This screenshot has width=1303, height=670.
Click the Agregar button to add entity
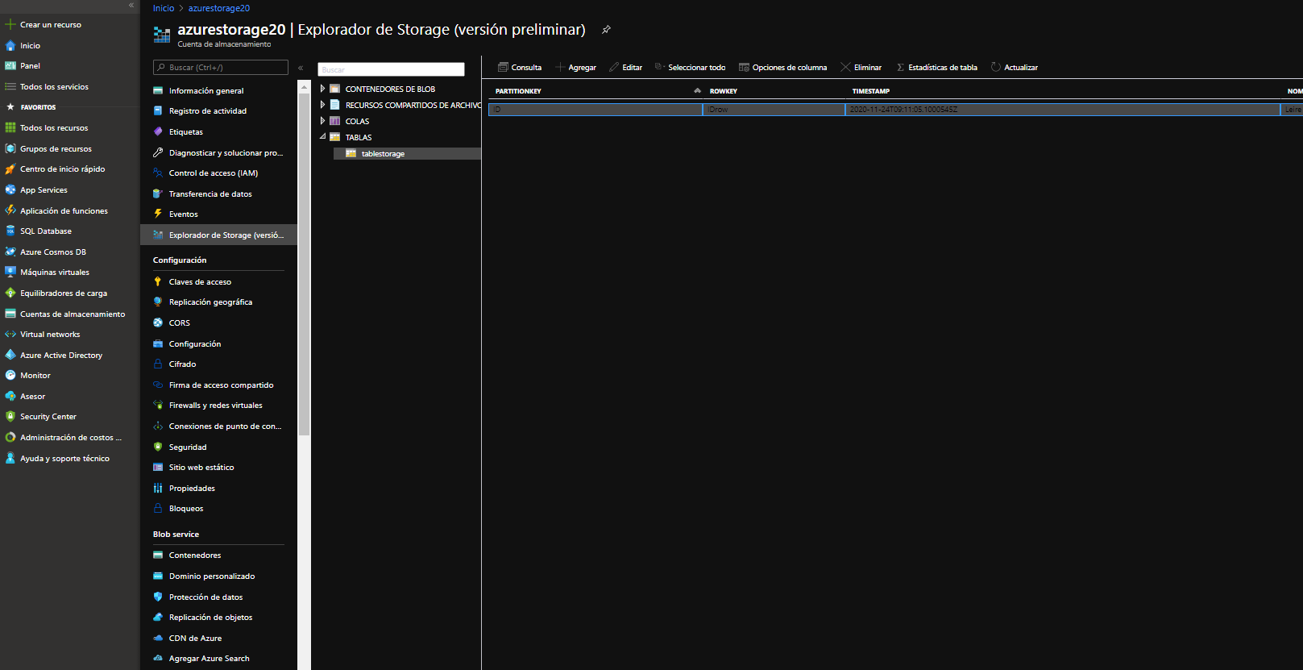576,68
